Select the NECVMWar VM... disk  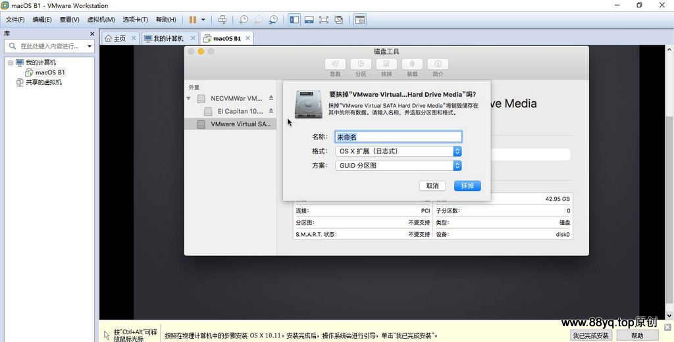[236, 99]
